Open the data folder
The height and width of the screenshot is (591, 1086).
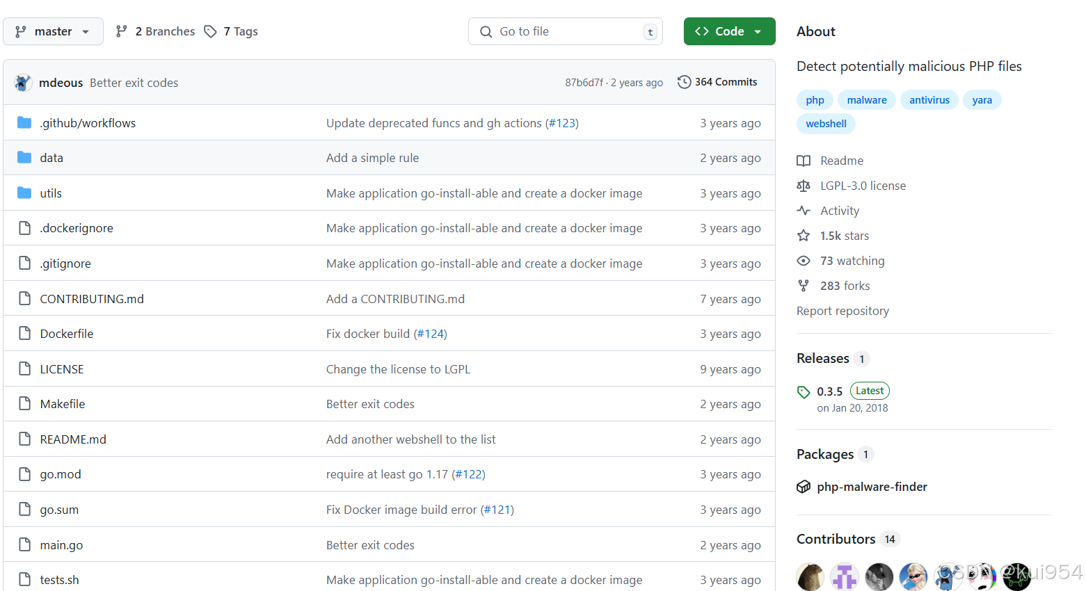(51, 158)
